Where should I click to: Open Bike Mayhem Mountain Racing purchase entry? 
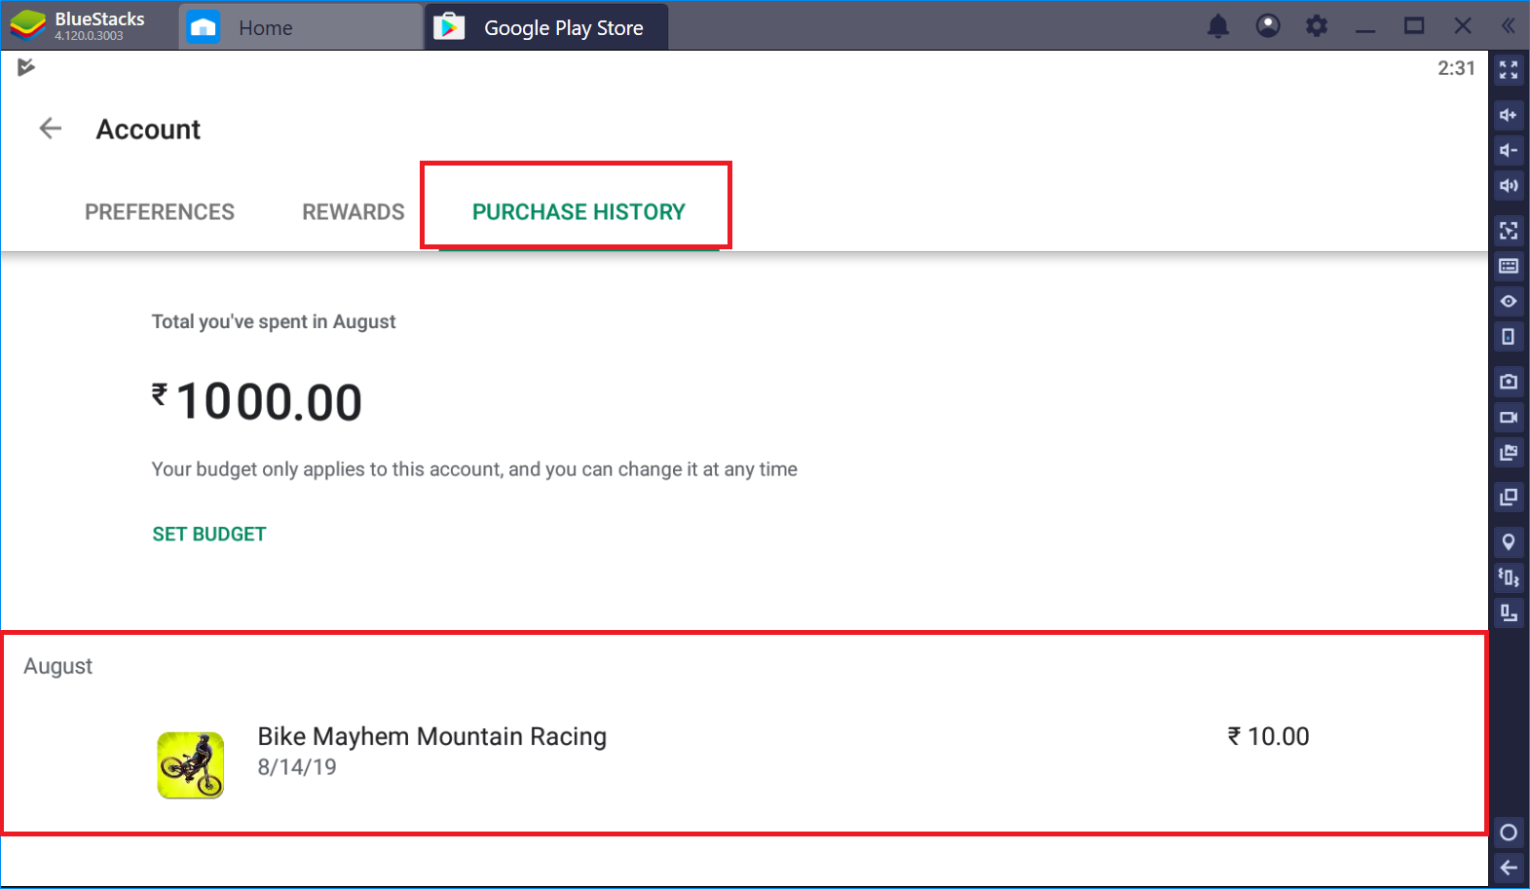745,763
